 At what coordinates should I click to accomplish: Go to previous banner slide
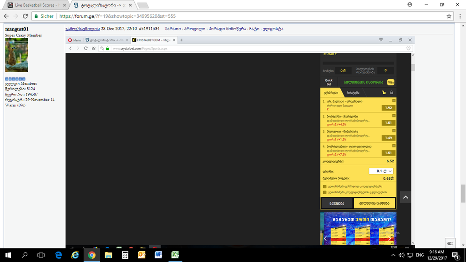(325, 238)
